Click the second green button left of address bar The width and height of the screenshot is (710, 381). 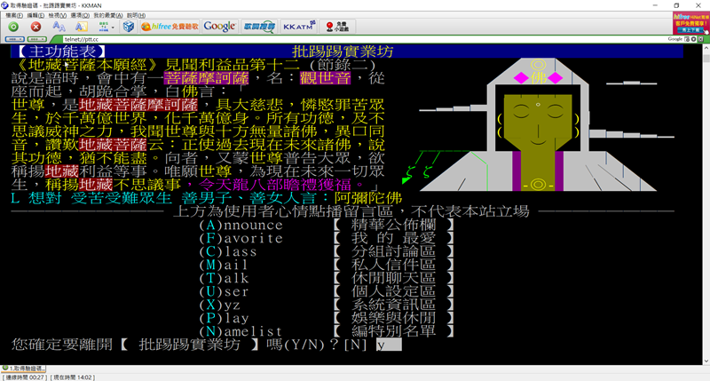point(37,39)
